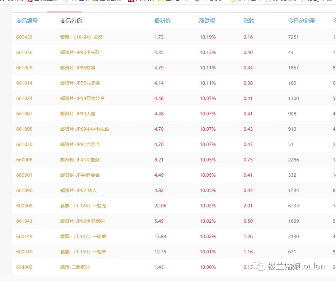The image size is (336, 281).
Task: Select change percentage 10.00%
Action: click(x=208, y=267)
